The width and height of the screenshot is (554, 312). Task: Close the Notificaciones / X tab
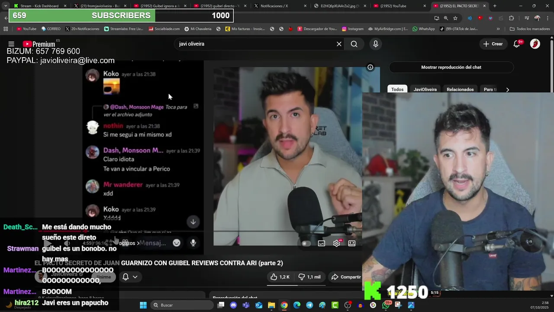click(x=305, y=6)
